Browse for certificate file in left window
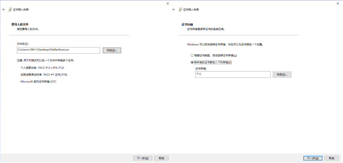343x163 pixels. point(112,50)
